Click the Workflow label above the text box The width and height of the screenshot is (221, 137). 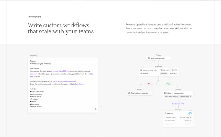(34, 56)
